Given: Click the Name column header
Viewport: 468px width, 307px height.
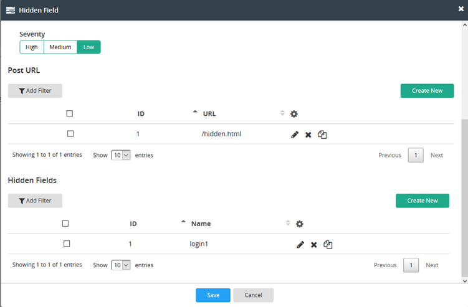Looking at the screenshot, I should (201, 224).
